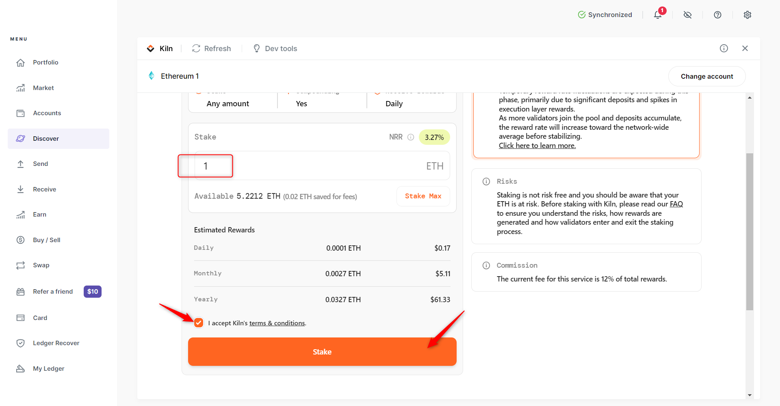780x406 pixels.
Task: Click the My Ledger device icon
Action: (x=21, y=369)
